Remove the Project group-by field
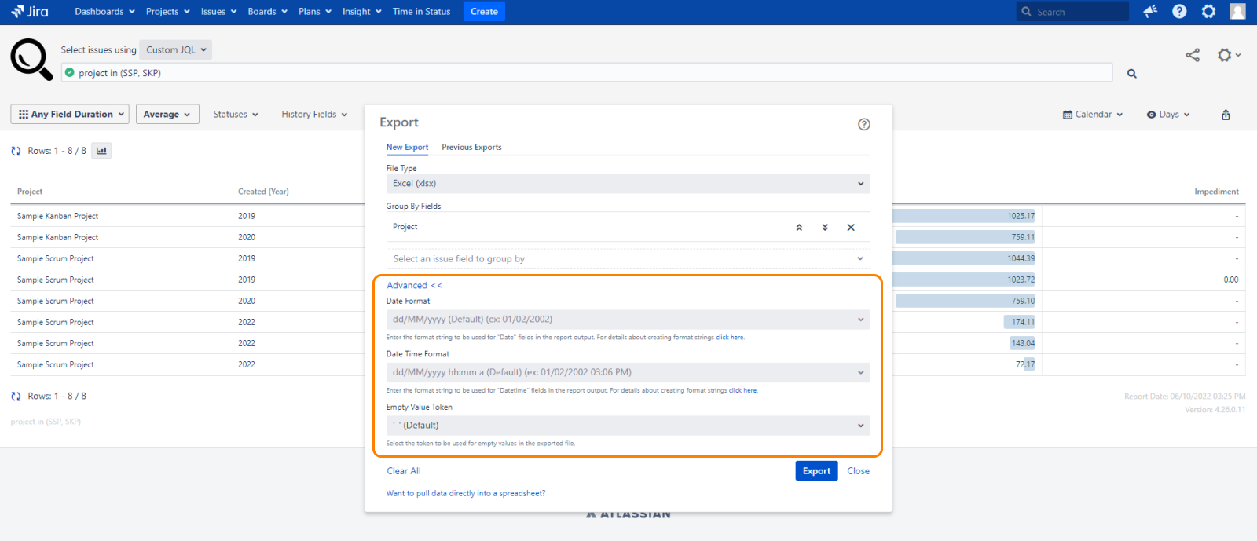The image size is (1257, 541). coord(851,228)
